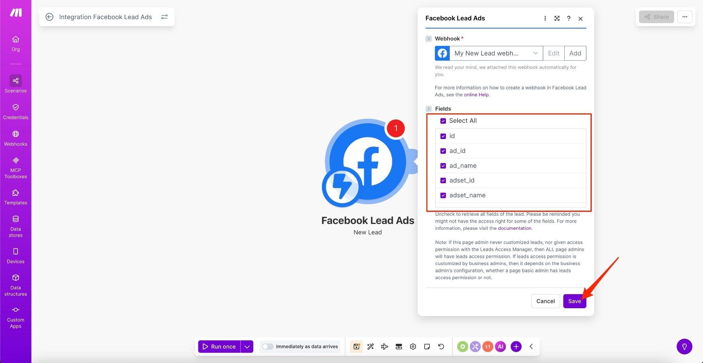Close the Facebook Lead Ads panel
The width and height of the screenshot is (703, 363).
click(580, 18)
